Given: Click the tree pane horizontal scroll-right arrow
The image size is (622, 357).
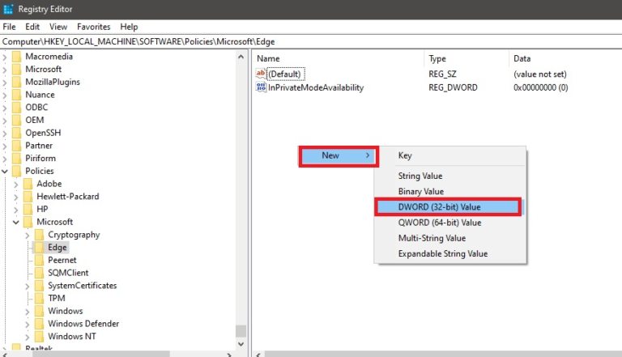Looking at the screenshot, I should point(229,355).
